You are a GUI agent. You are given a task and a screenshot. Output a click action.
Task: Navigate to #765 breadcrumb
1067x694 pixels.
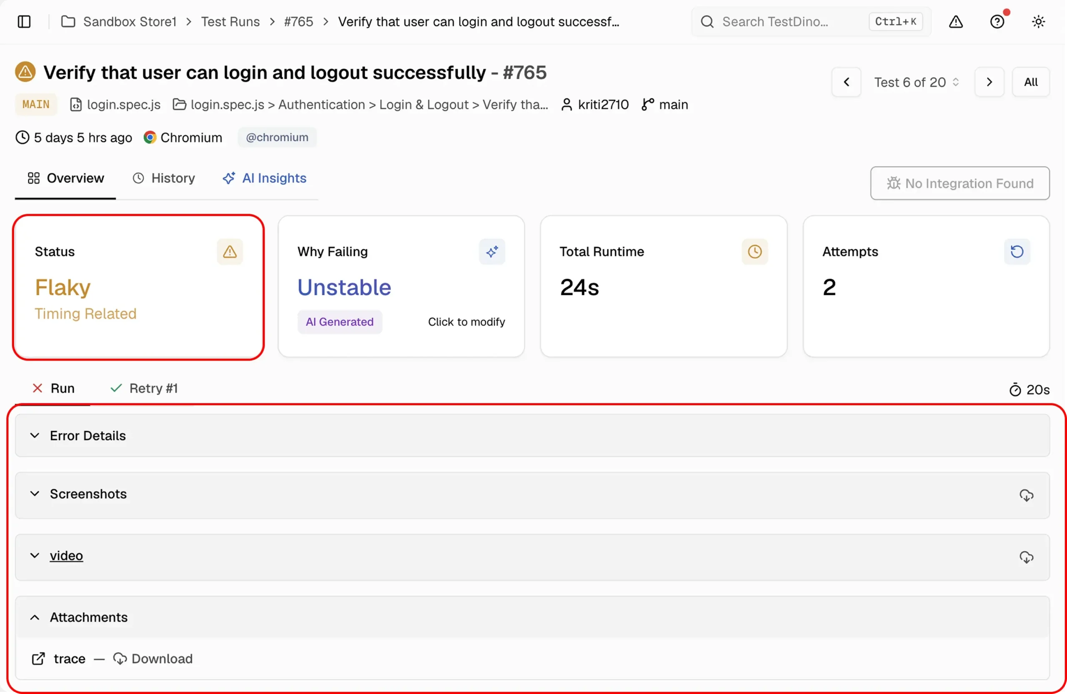coord(298,22)
